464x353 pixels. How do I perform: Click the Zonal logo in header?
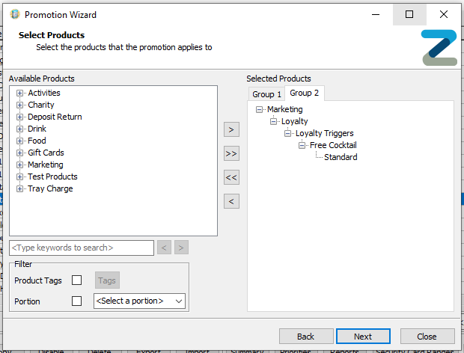click(439, 48)
